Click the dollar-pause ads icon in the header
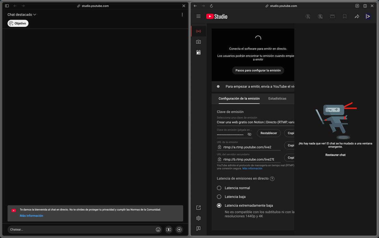This screenshot has height=238, width=379. (320, 16)
